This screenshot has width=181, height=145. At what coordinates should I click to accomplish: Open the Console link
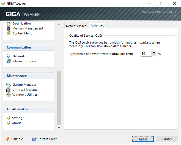tap(17, 139)
